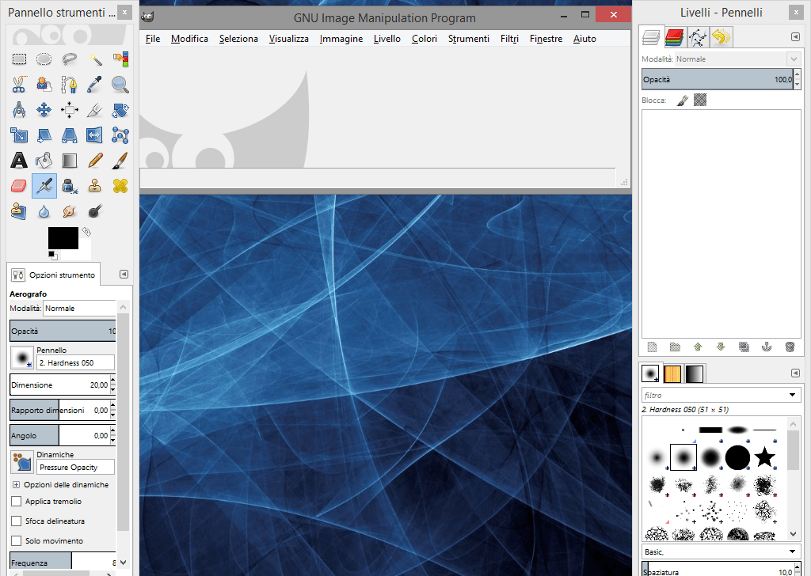Choose the Pencil tool
811x576 pixels.
click(x=95, y=161)
